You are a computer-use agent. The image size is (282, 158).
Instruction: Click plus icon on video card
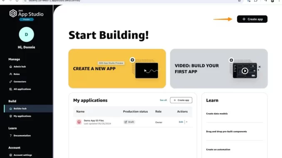point(231,60)
